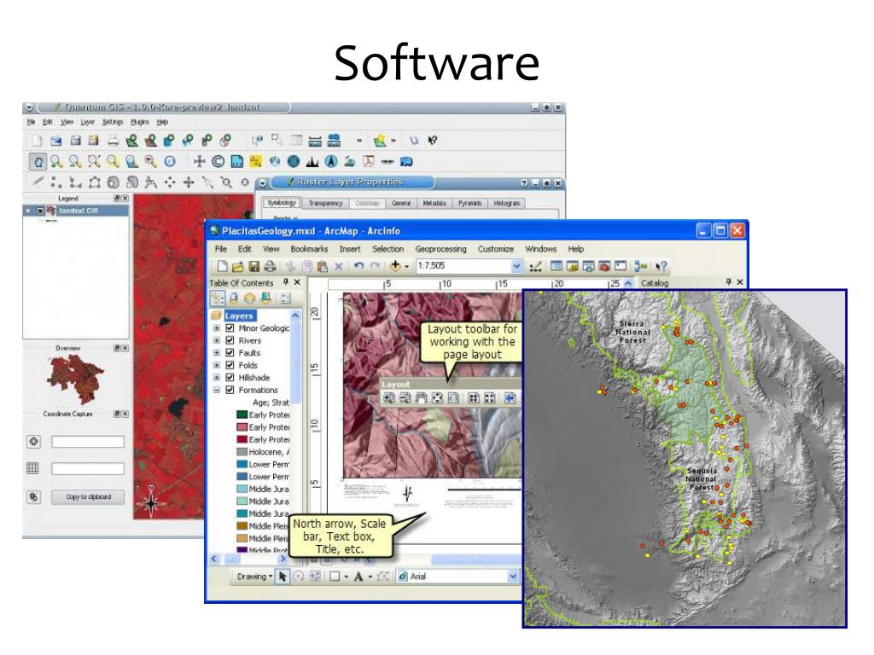Click the brown Middle Pleistocene legend swatch

point(242,525)
